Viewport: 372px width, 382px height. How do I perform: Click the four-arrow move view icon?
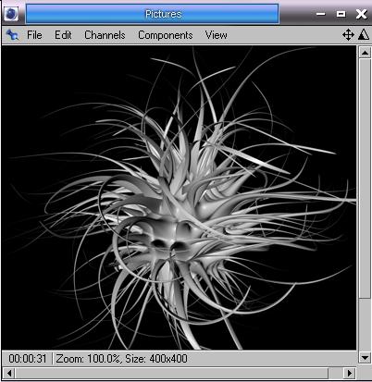tap(348, 34)
